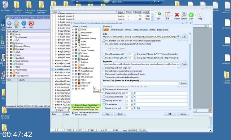The width and height of the screenshot is (231, 140).
Task: Quit GSA Captcha Breaker via Quit icon
Action: point(31,24)
